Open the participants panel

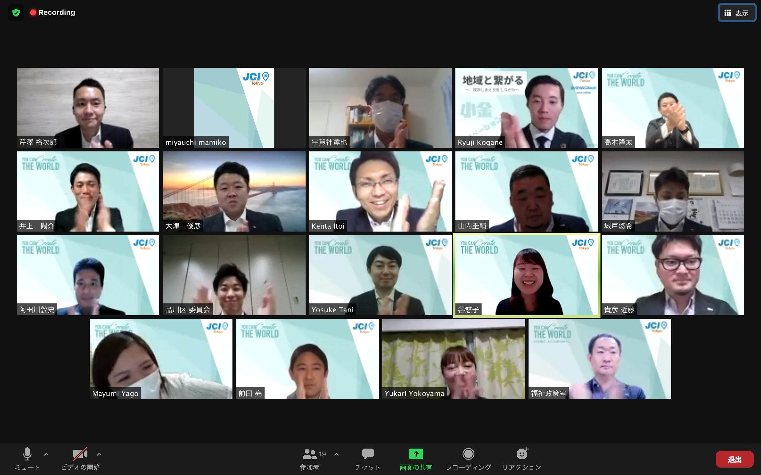(x=310, y=454)
